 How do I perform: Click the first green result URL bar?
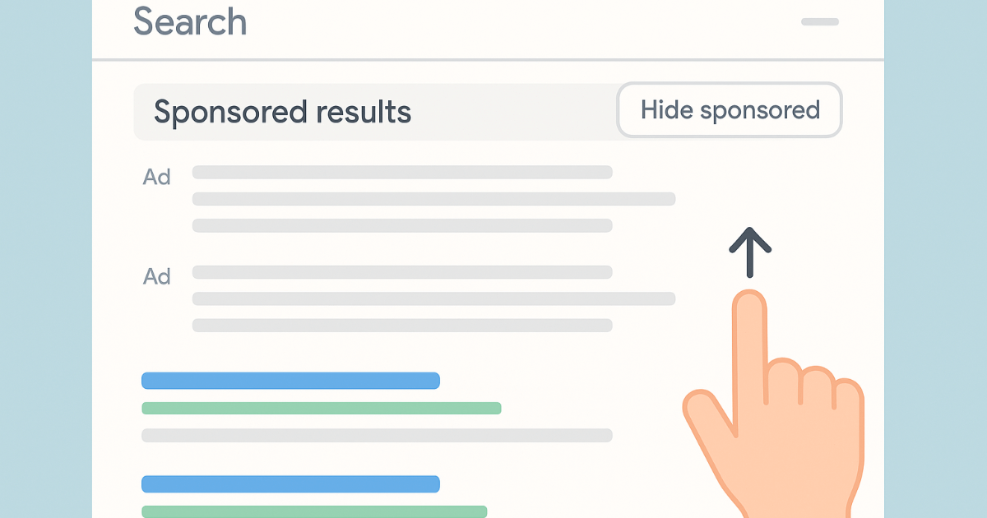(321, 408)
